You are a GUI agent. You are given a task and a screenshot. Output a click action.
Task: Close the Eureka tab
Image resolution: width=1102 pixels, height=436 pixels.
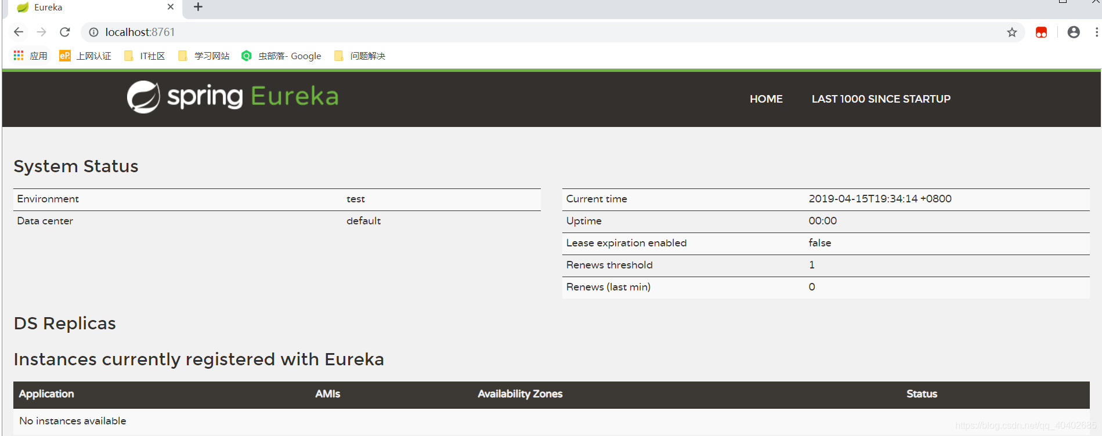point(171,7)
